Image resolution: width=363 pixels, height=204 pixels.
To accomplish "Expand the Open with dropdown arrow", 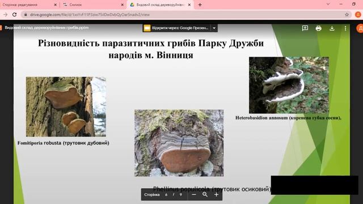I will point(214,28).
